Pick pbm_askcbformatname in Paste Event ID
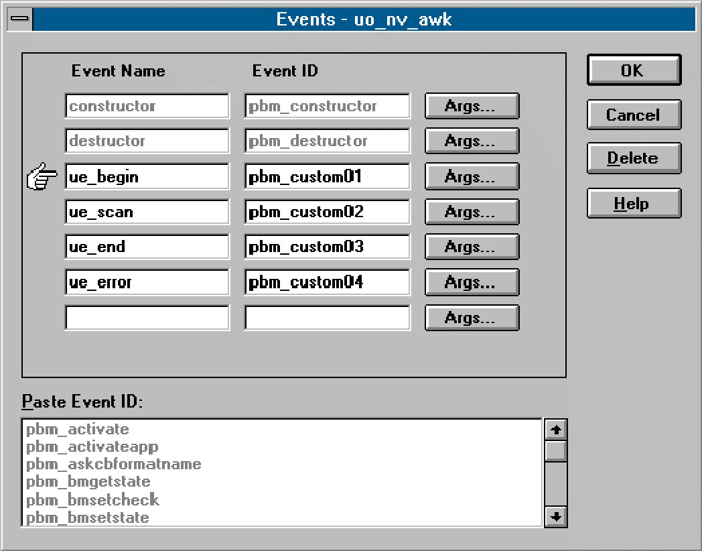Screen dimensions: 702x551 [x=114, y=464]
